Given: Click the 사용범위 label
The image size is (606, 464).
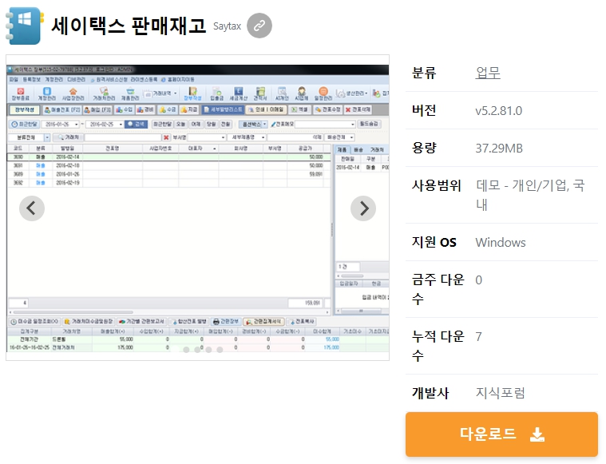Looking at the screenshot, I should tap(436, 185).
